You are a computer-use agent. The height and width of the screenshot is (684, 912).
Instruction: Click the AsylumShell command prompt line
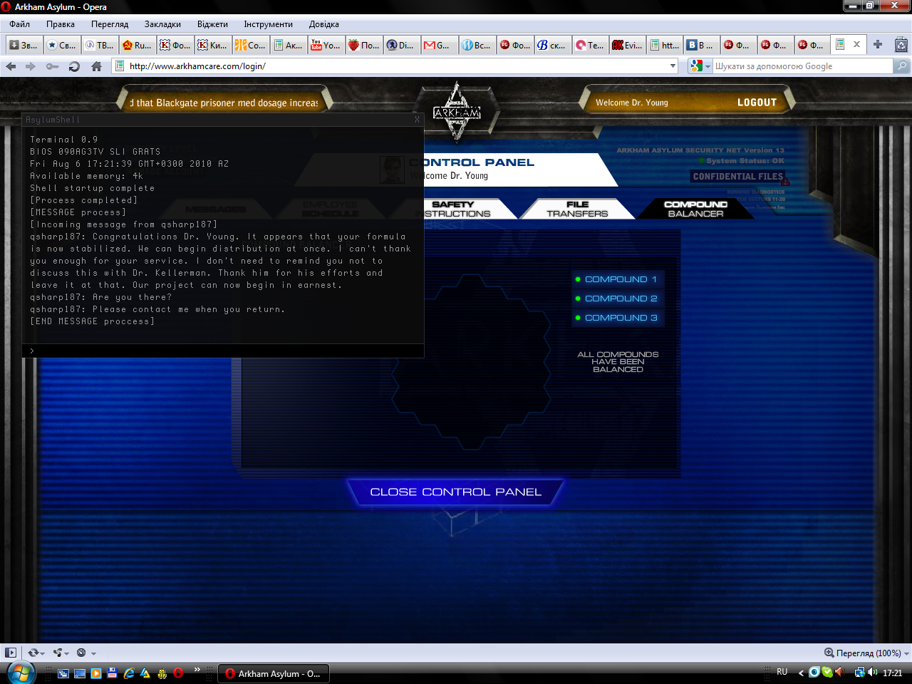[x=224, y=351]
